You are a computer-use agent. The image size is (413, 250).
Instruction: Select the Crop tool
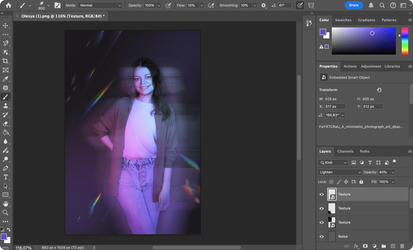(x=5, y=61)
